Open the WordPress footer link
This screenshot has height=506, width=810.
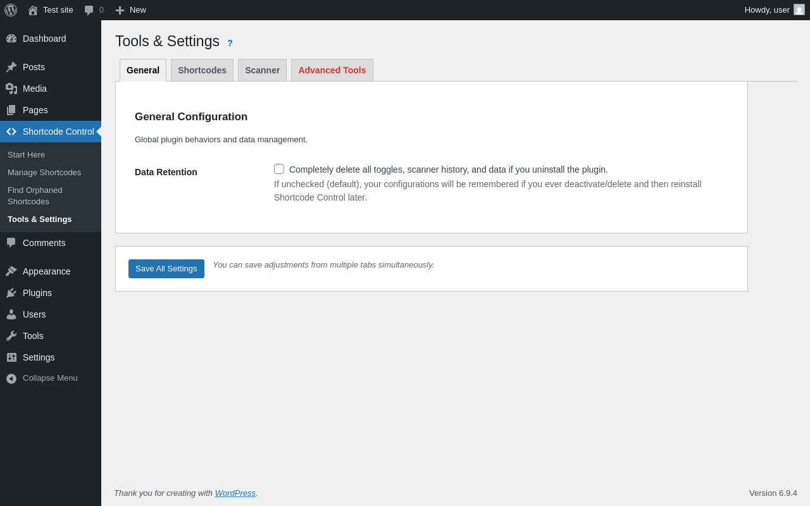pyautogui.click(x=235, y=493)
